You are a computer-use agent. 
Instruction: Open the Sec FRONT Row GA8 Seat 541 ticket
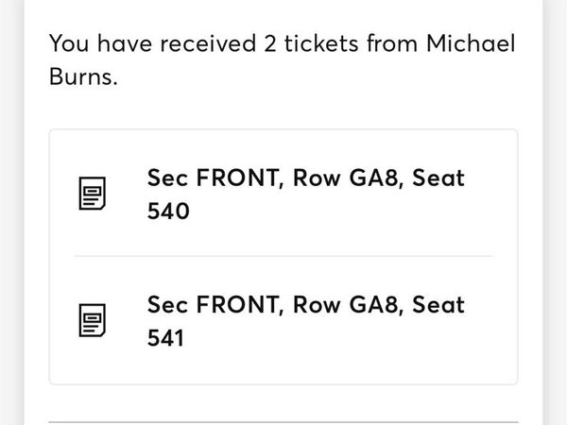[x=283, y=320]
